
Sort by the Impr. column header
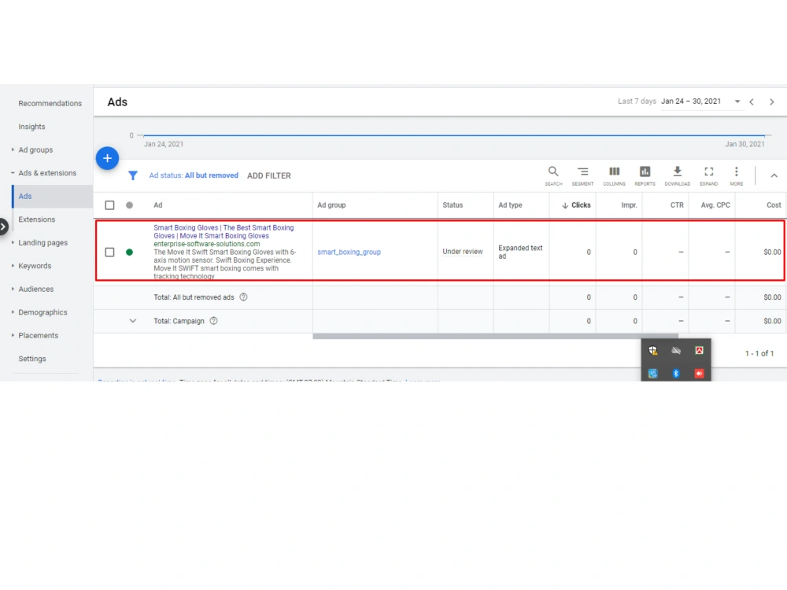click(x=629, y=205)
